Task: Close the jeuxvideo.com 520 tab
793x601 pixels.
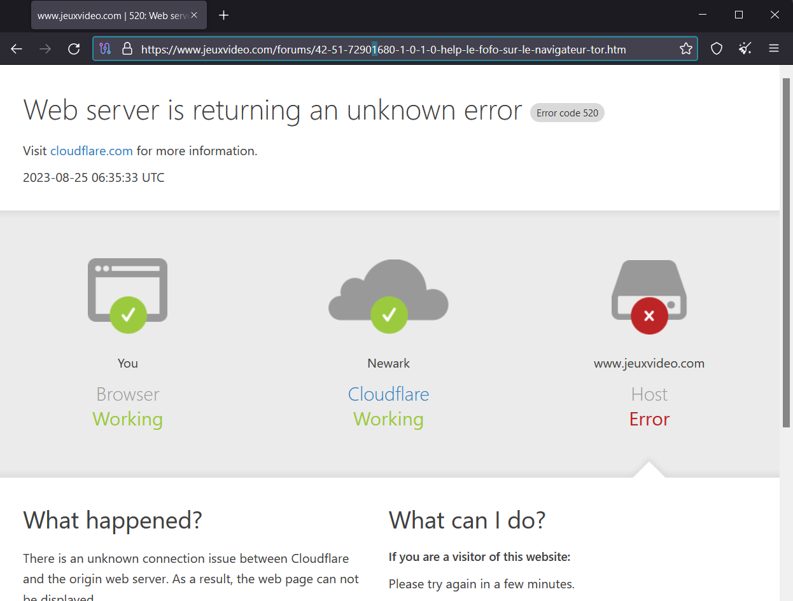Action: (x=195, y=16)
